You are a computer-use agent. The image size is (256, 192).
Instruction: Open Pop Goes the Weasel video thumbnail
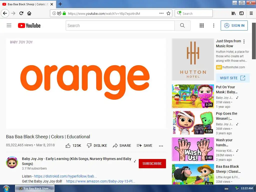click(x=193, y=123)
